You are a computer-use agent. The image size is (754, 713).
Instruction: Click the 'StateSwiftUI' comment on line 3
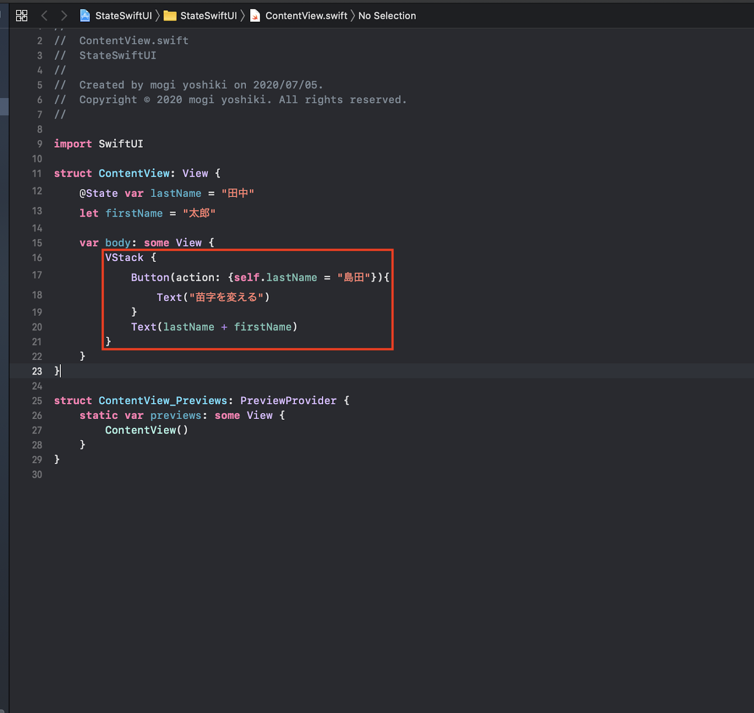pyautogui.click(x=118, y=56)
